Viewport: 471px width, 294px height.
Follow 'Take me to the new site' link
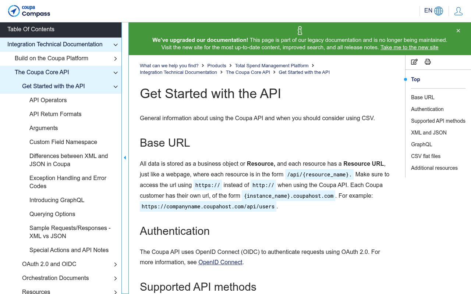coord(410,47)
